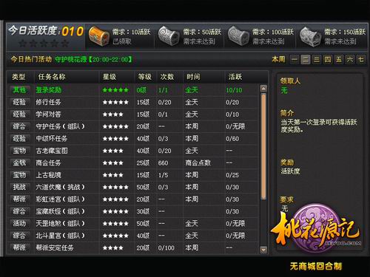
Task: Select weekday 六 button
Action: coord(350,59)
